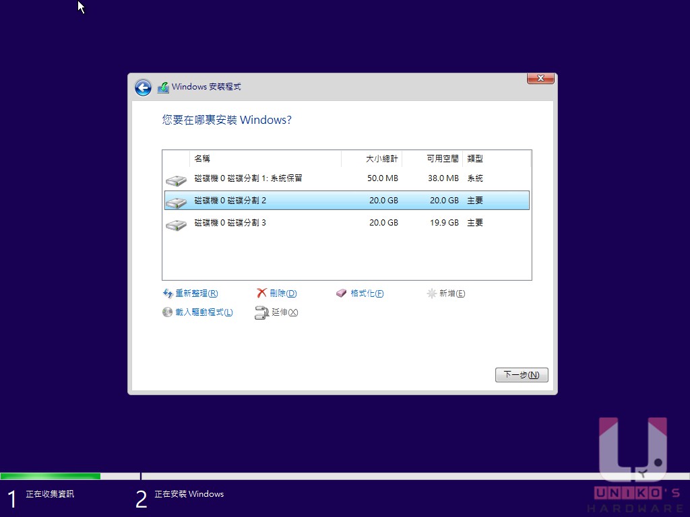Viewport: 690px width, 517px height.
Task: Click step 1 正在收集資訊 label
Action: click(50, 494)
